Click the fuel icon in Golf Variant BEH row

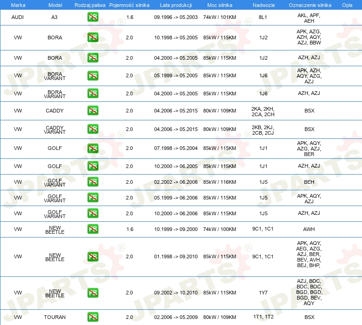pyautogui.click(x=93, y=182)
